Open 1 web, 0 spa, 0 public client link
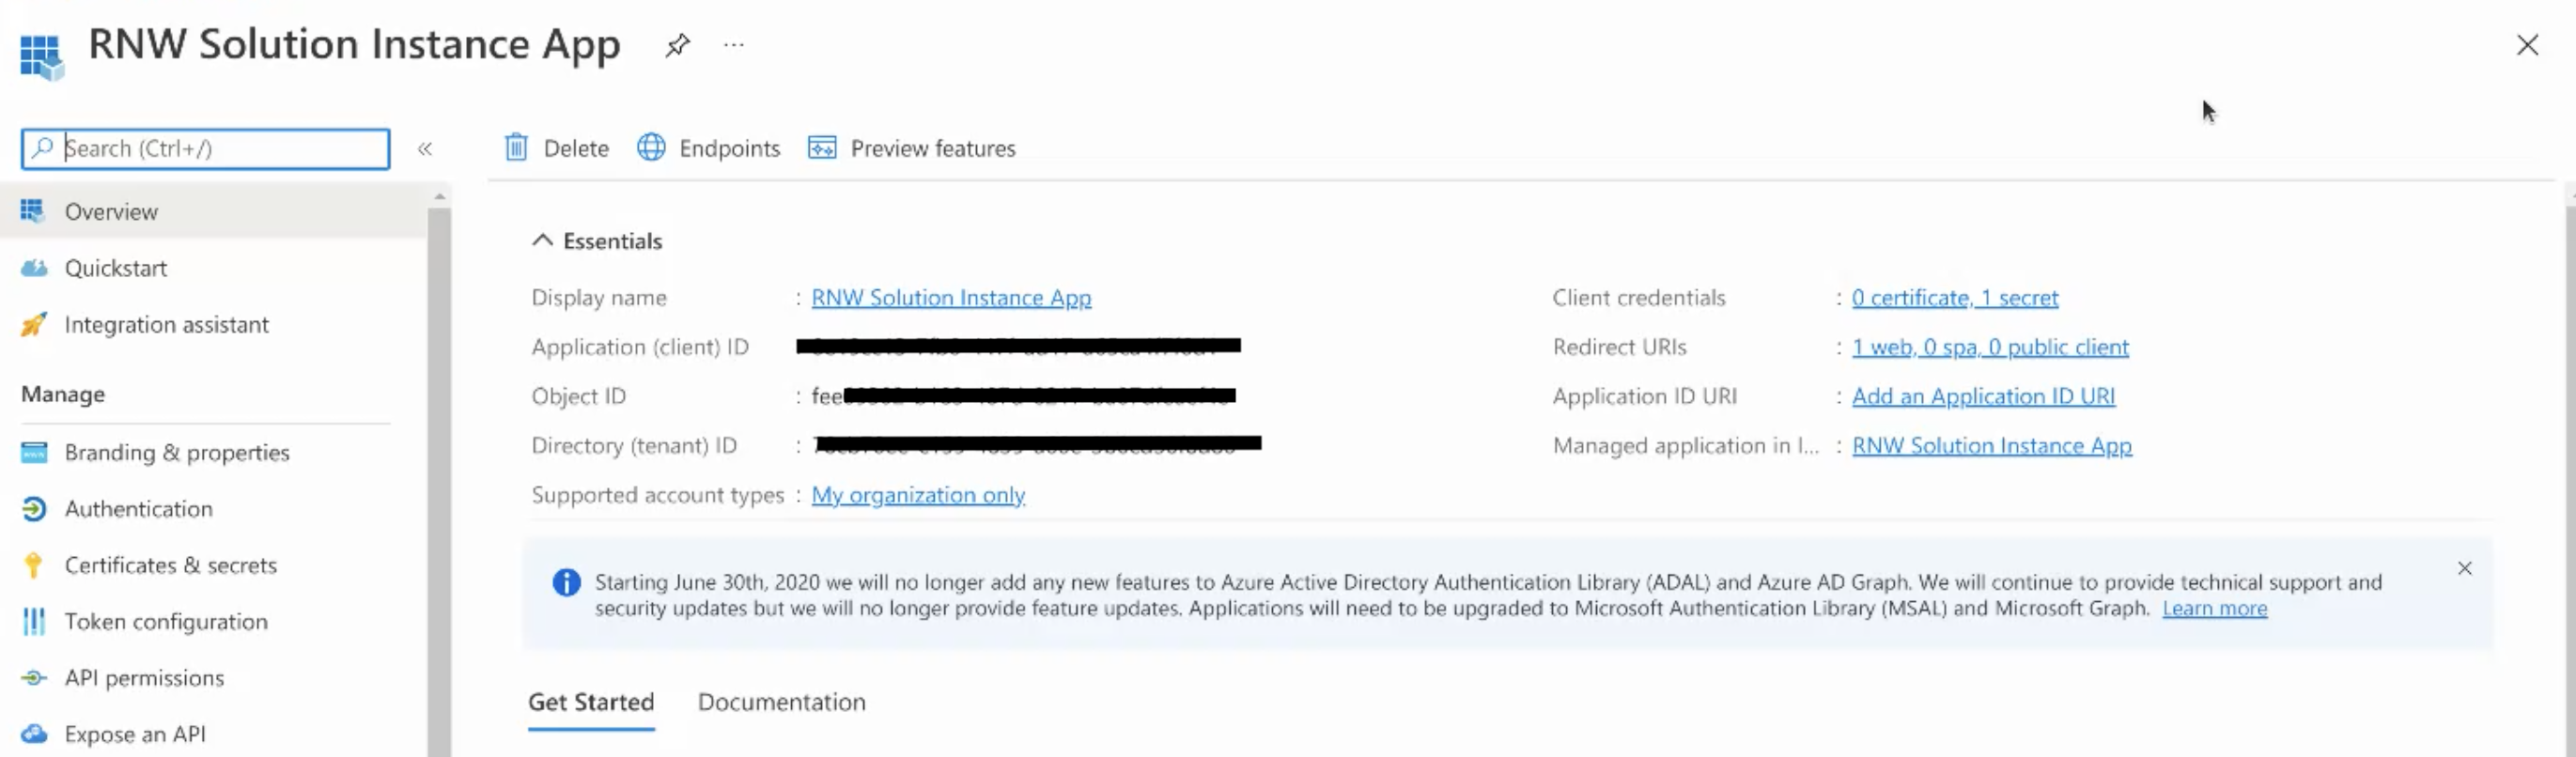Screen dimensions: 2576x757 click(x=1990, y=347)
